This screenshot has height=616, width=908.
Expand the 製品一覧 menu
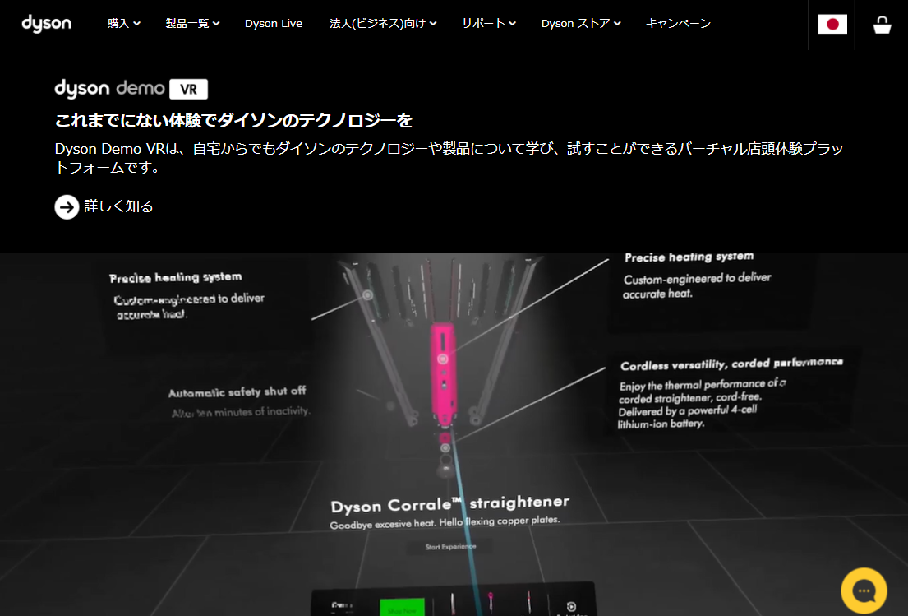[192, 24]
